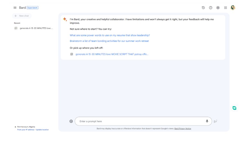The image size is (247, 142).
Task: Select the team bonding activities suggestion
Action: (109, 41)
